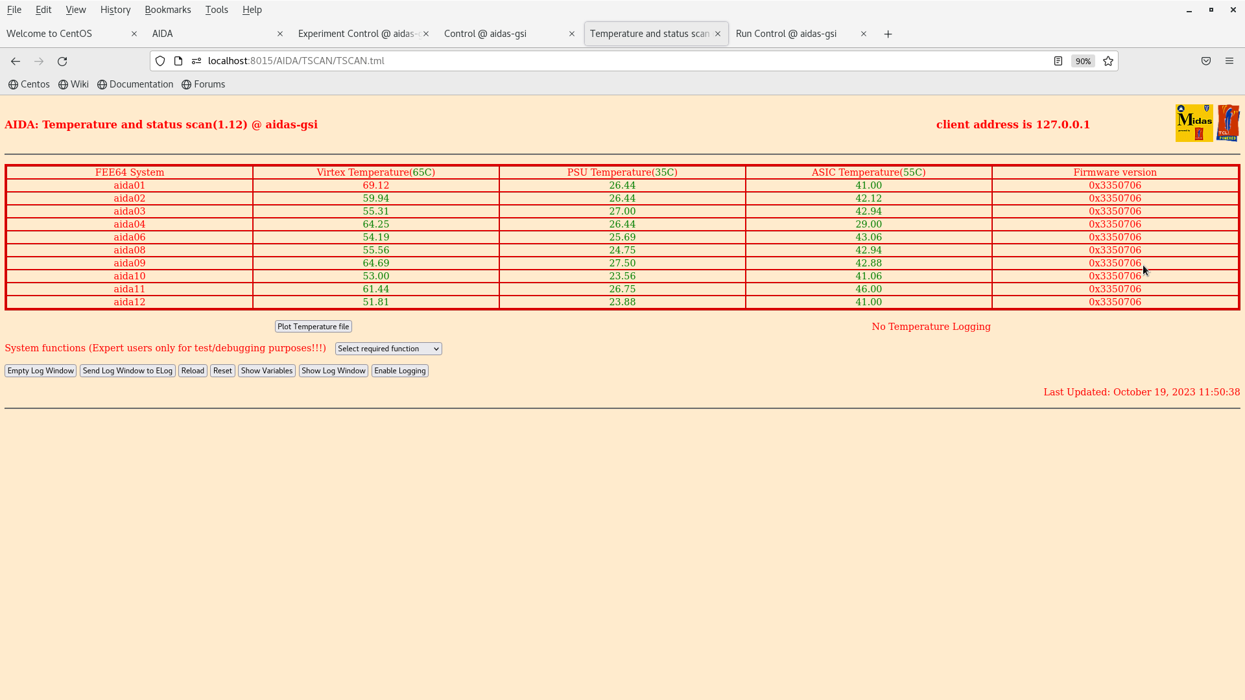
Task: Open the Bookmarks menu
Action: click(x=167, y=10)
